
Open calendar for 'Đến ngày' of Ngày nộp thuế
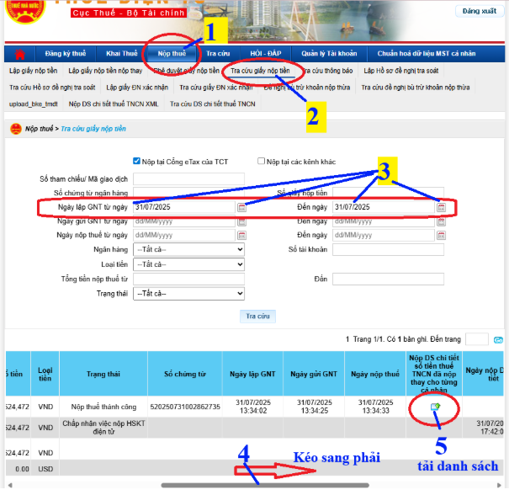[x=441, y=236]
